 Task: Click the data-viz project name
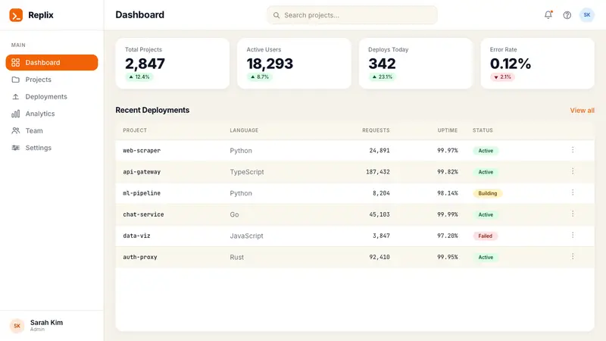click(136, 236)
